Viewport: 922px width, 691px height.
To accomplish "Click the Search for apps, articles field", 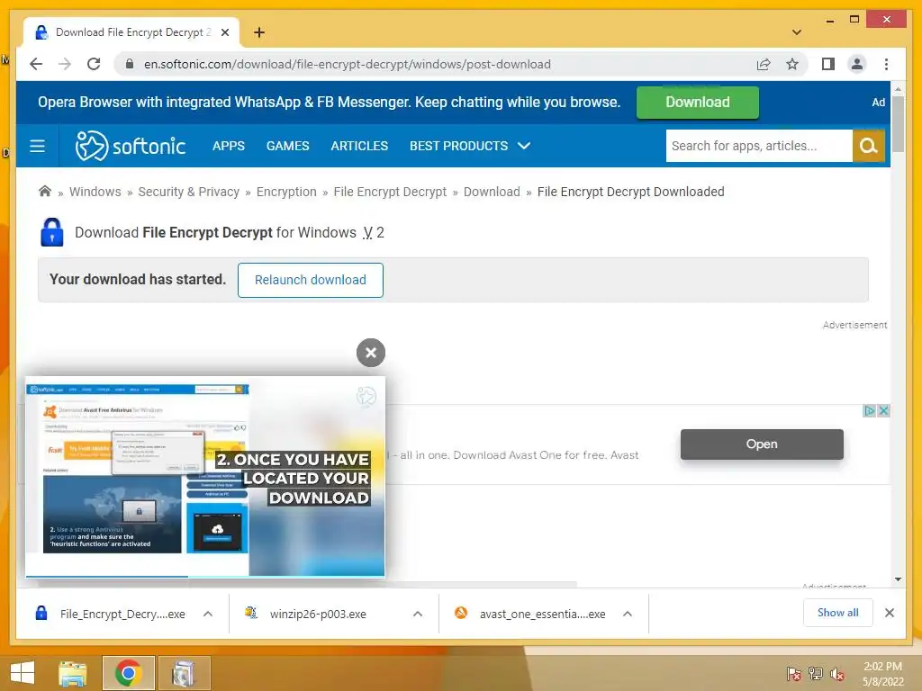I will (x=759, y=146).
